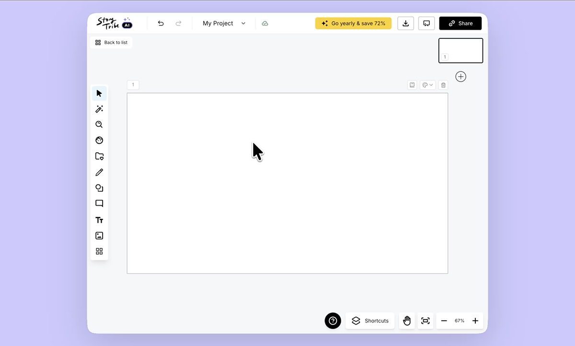Select the shapes tool
This screenshot has width=575, height=346.
[x=99, y=188]
